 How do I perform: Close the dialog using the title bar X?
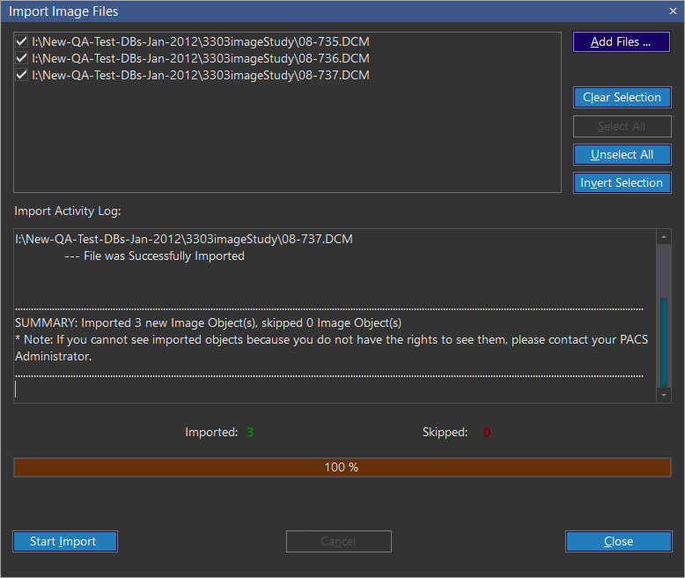[x=673, y=11]
